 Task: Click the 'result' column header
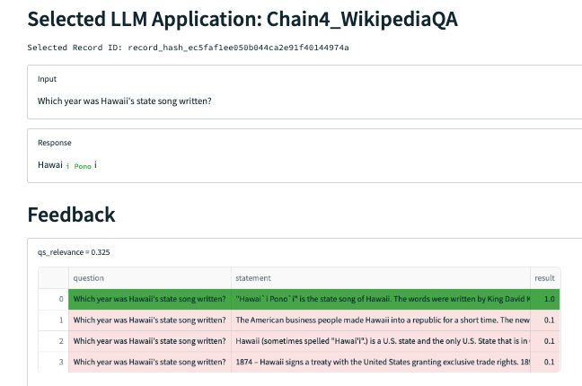tap(545, 278)
